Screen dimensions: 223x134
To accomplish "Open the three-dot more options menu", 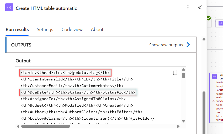I will pos(188,7).
